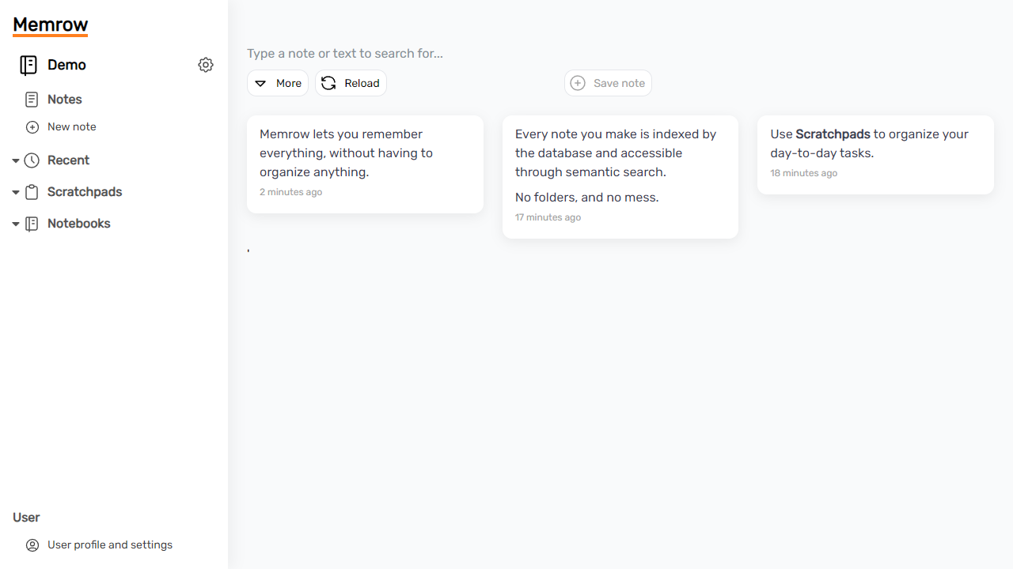The height and width of the screenshot is (569, 1013).
Task: Click the Demo notebook icon
Action: tap(28, 65)
